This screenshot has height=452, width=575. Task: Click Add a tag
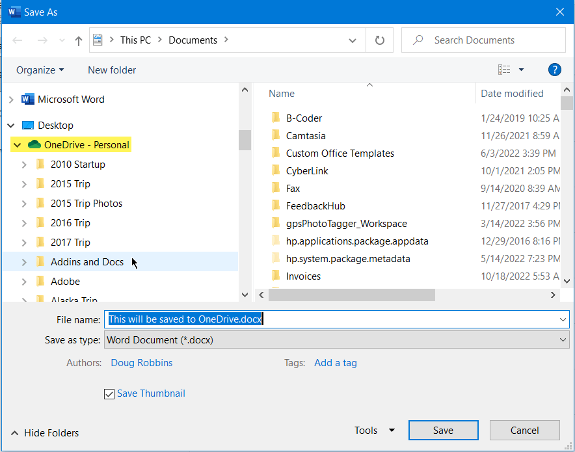tap(336, 362)
